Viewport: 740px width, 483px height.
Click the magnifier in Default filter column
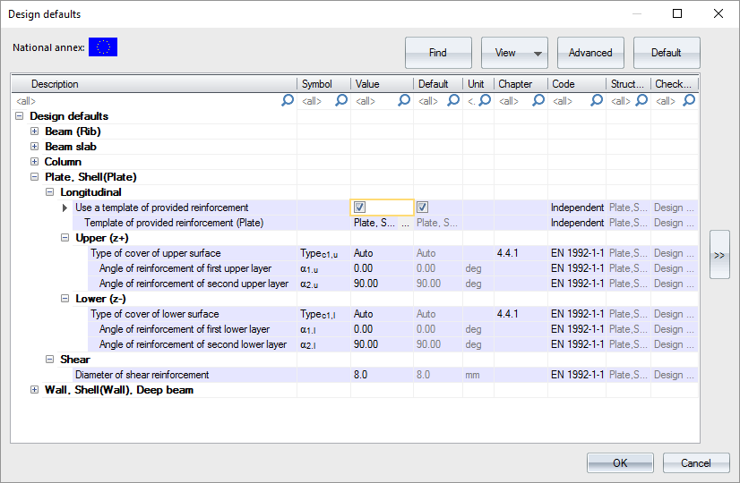[454, 101]
